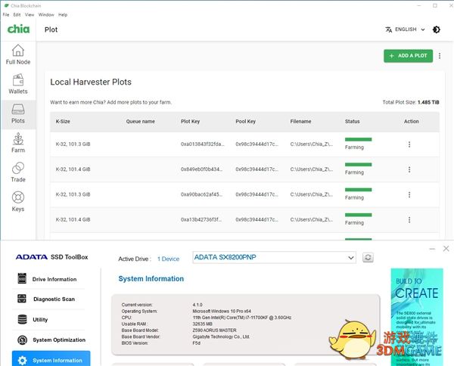Click plot key 0xa90bac62af45 cell

click(x=202, y=194)
